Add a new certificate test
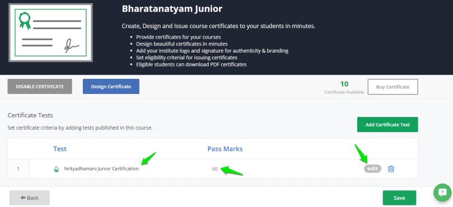The width and height of the screenshot is (453, 207). point(387,125)
